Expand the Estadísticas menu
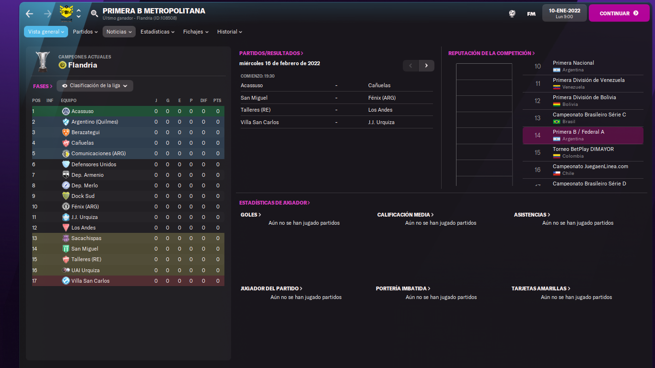The height and width of the screenshot is (368, 655). (157, 32)
